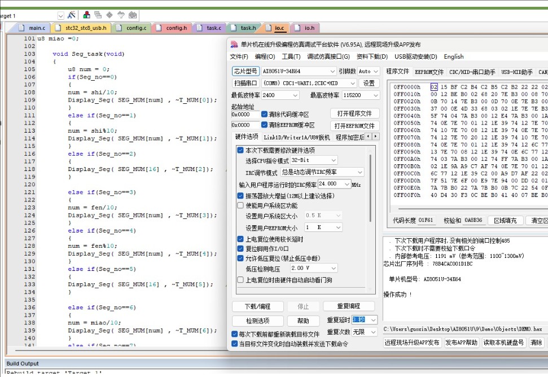Image resolution: width=548 pixels, height=377 pixels.
Task: Click the 下载/编程 button
Action: click(257, 306)
